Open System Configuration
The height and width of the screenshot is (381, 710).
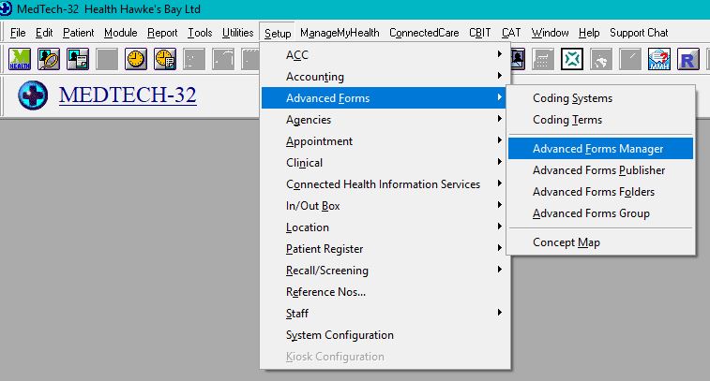(x=385, y=335)
